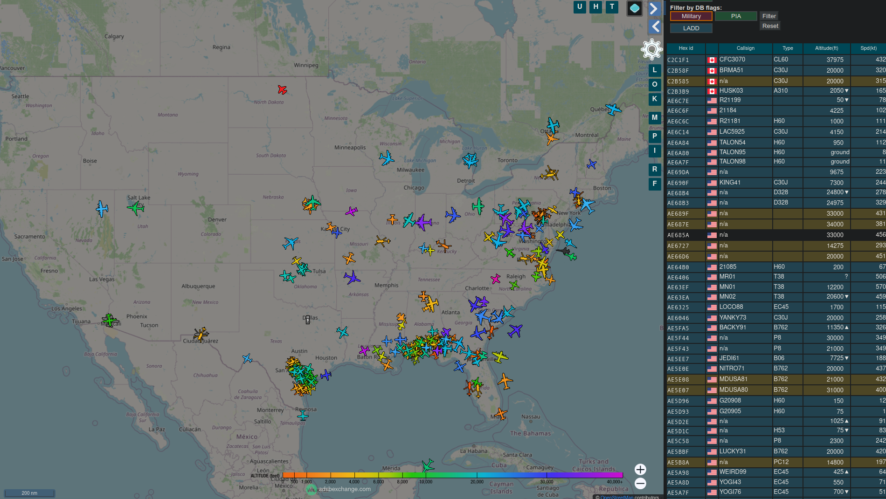Toggle the I map button
This screenshot has height=499, width=886.
(655, 151)
